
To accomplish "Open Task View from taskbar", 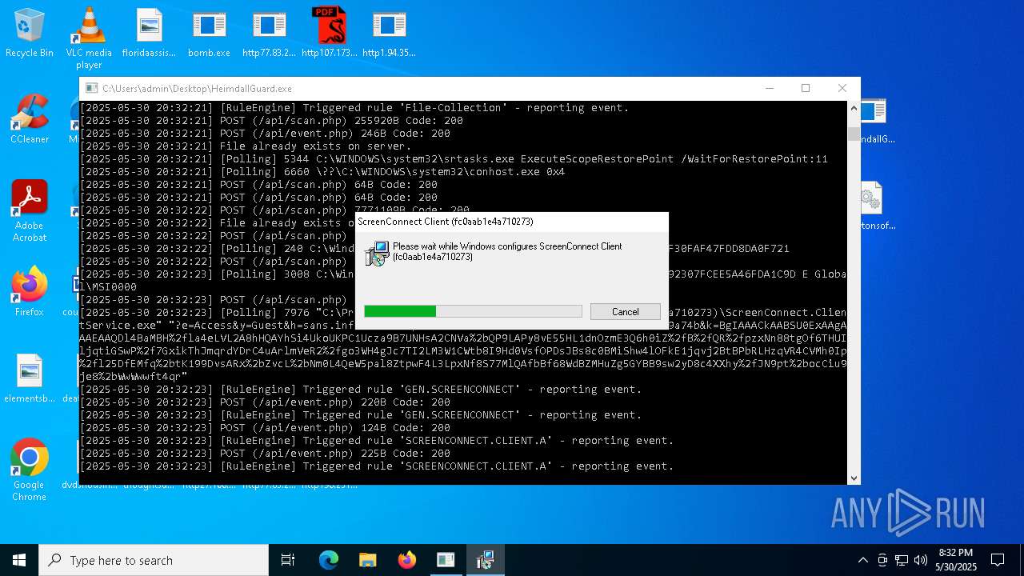I will pyautogui.click(x=288, y=560).
